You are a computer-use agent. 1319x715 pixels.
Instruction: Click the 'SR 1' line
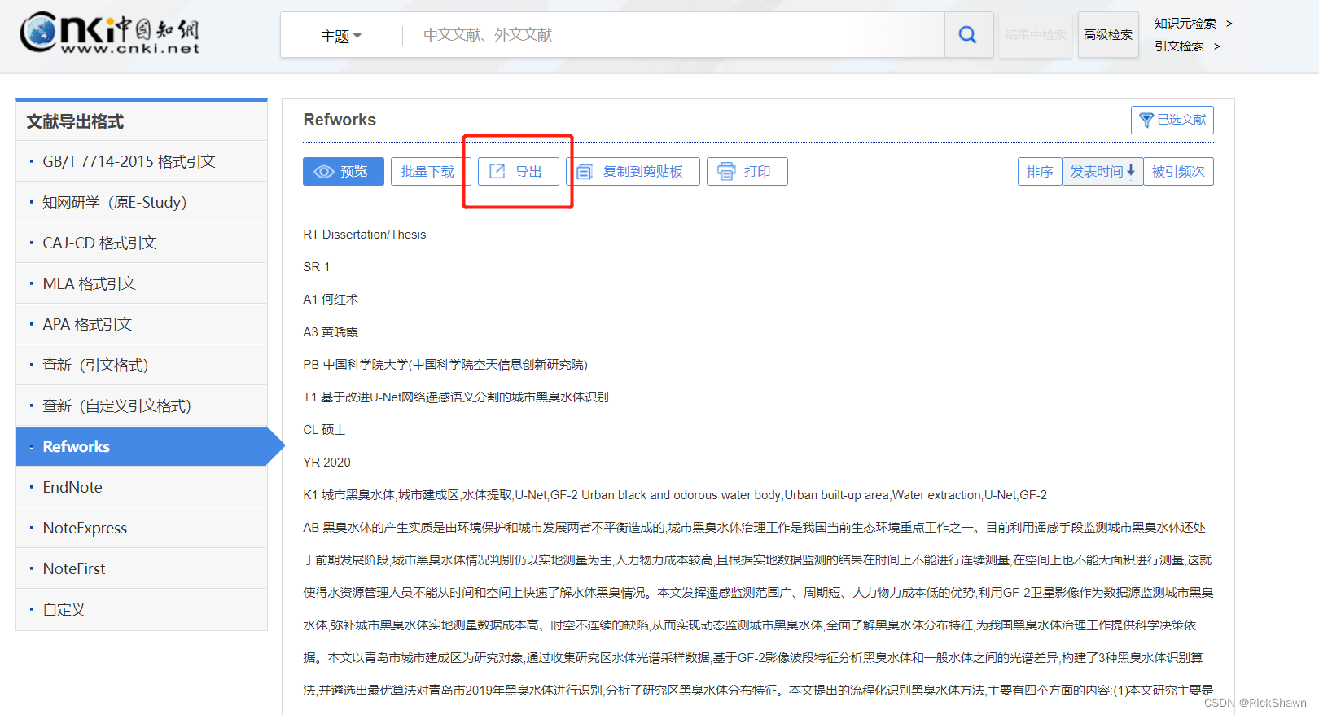317,267
